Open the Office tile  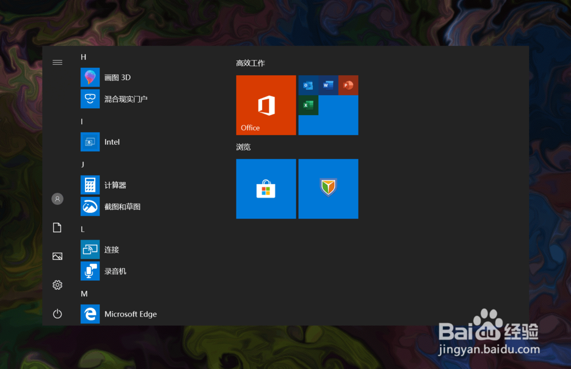click(x=266, y=105)
